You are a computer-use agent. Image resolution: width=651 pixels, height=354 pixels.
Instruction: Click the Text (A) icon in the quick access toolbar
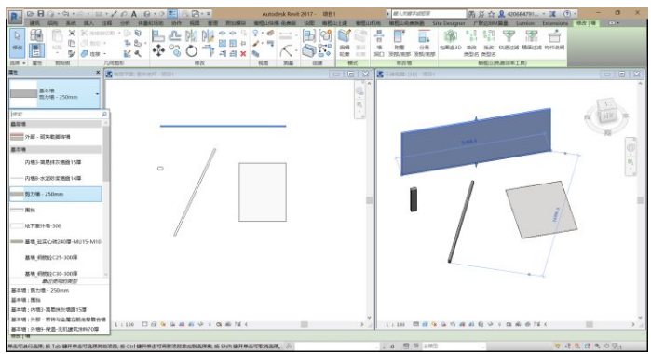click(x=134, y=14)
